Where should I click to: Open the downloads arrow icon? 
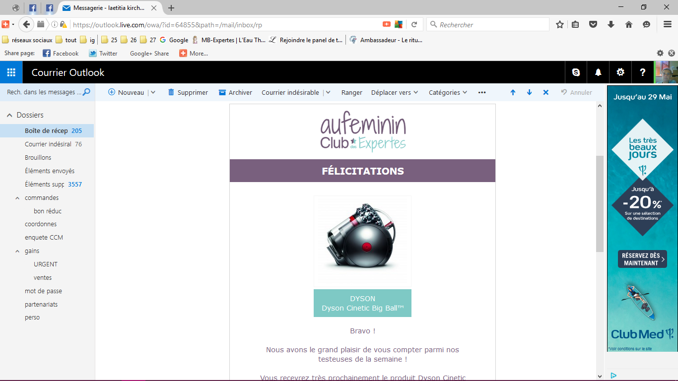611,24
